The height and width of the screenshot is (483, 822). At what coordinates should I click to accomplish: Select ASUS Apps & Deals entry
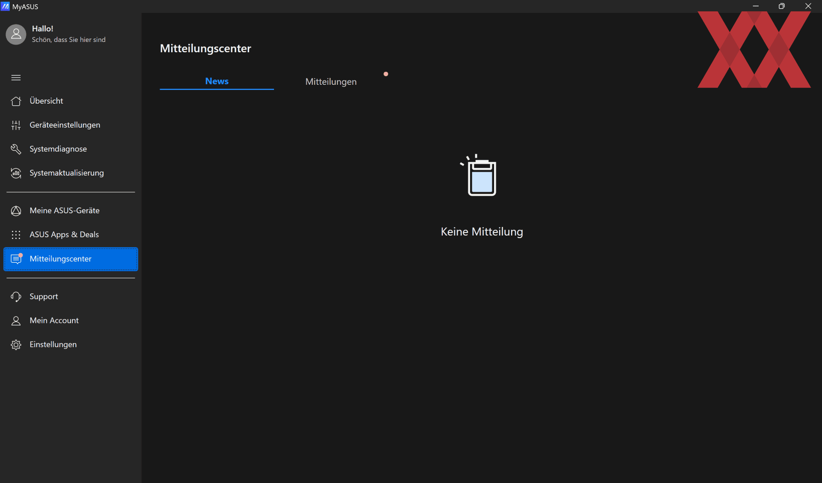pyautogui.click(x=71, y=235)
